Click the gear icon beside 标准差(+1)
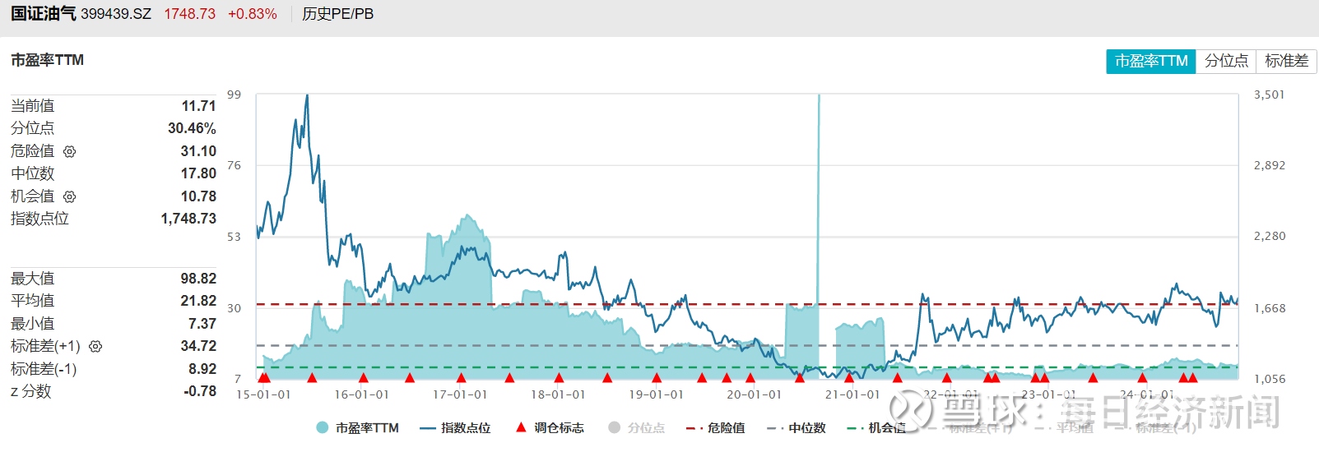Viewport: 1319px width, 452px height. tap(95, 347)
